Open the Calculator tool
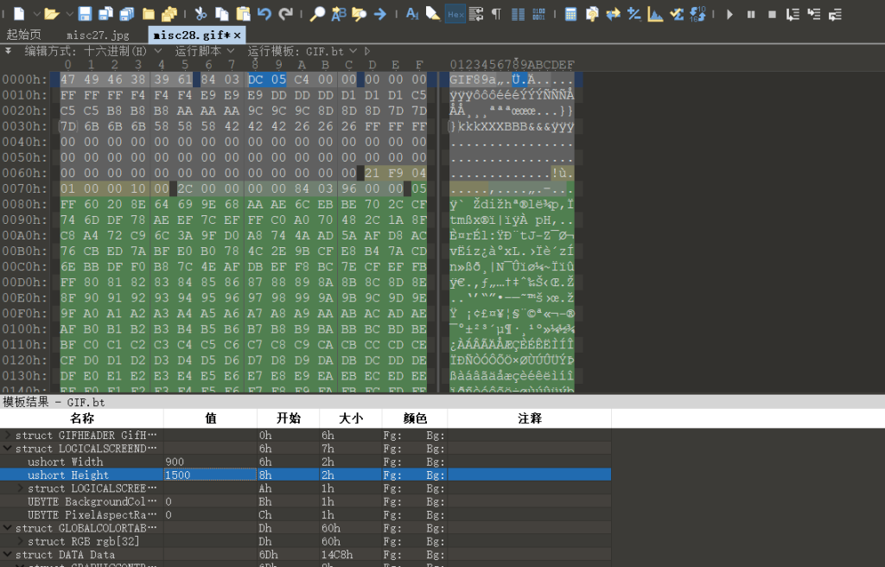The image size is (885, 567). (571, 14)
